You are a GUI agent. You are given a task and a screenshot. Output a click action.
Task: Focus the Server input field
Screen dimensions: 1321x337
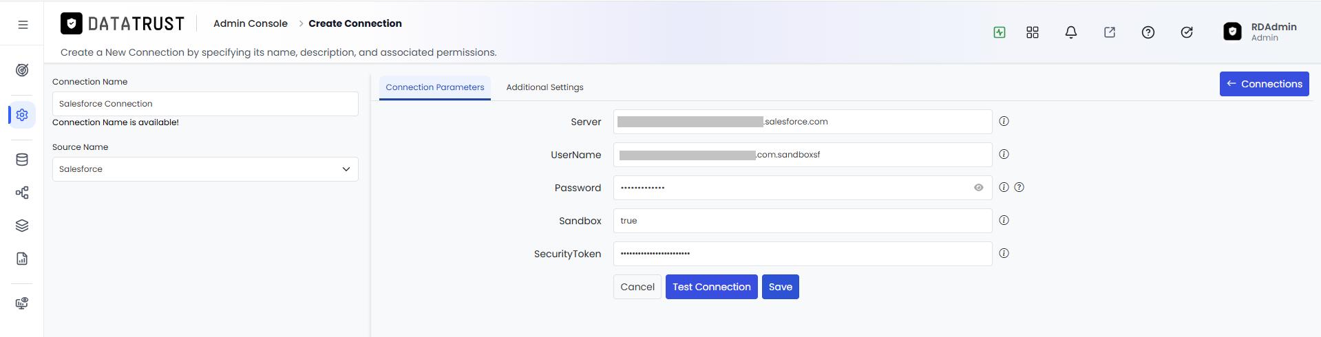(803, 122)
